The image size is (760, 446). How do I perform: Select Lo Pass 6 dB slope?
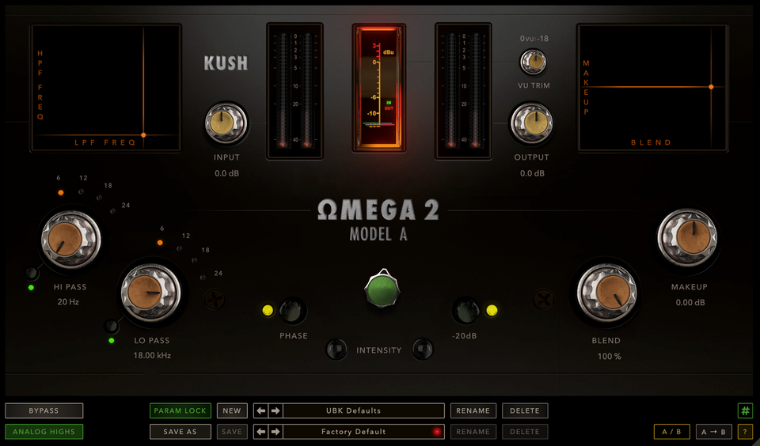(160, 243)
